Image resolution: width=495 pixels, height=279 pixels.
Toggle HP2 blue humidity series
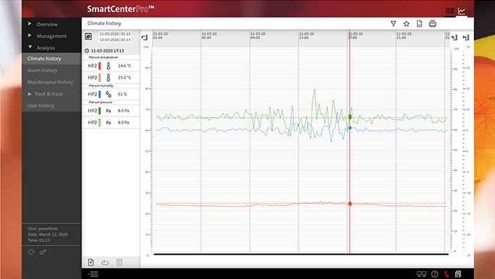tap(99, 94)
